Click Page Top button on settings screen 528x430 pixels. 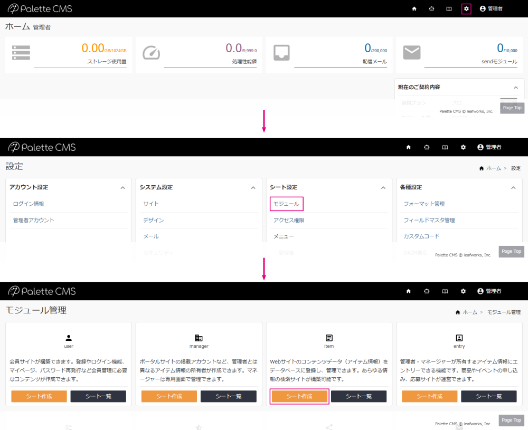pos(511,251)
